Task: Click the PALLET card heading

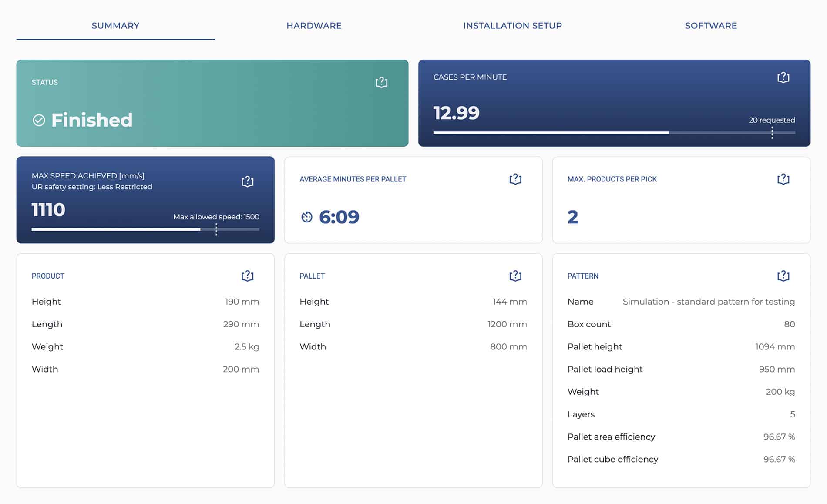Action: (312, 276)
